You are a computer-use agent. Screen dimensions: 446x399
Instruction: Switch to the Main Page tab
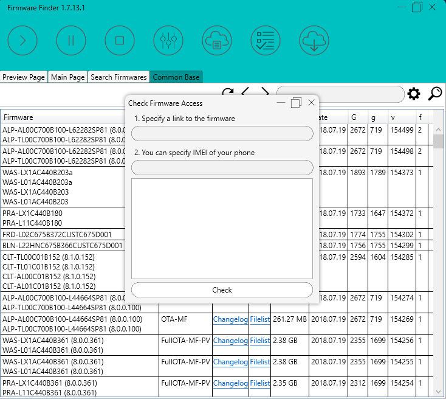pyautogui.click(x=68, y=77)
